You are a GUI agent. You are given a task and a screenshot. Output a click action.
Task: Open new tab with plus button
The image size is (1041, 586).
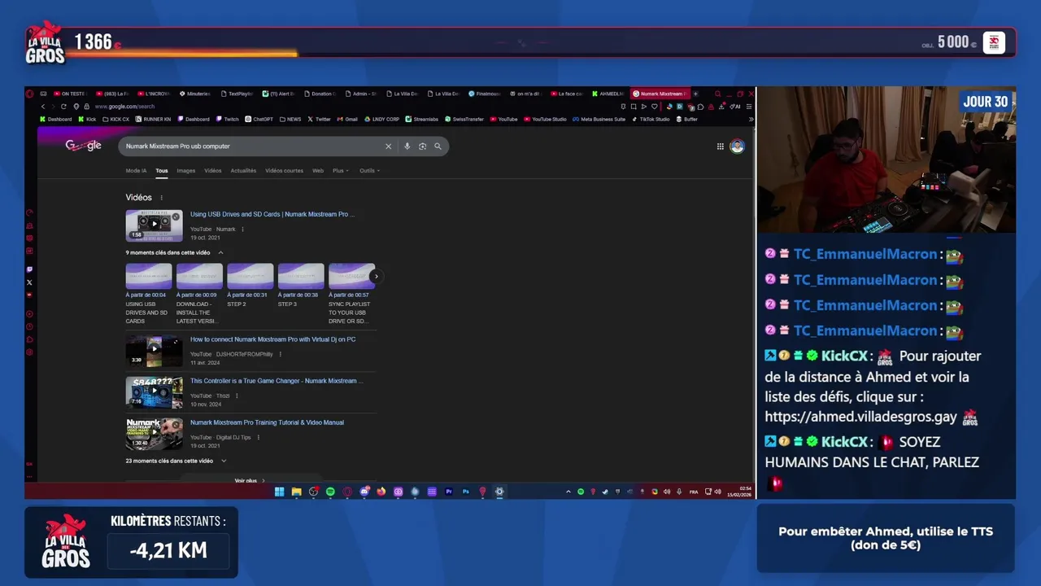pyautogui.click(x=695, y=94)
